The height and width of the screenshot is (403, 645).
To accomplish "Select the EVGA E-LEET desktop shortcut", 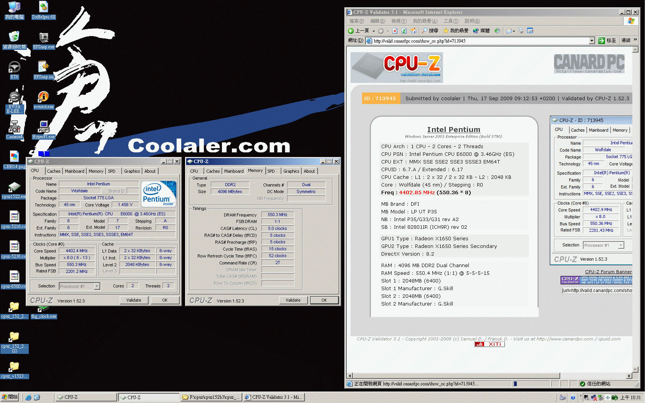I will (x=14, y=102).
